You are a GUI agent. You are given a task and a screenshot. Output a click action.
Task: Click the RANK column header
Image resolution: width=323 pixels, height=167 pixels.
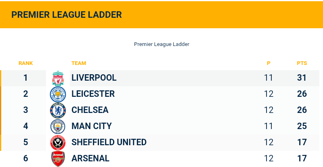pyautogui.click(x=25, y=63)
